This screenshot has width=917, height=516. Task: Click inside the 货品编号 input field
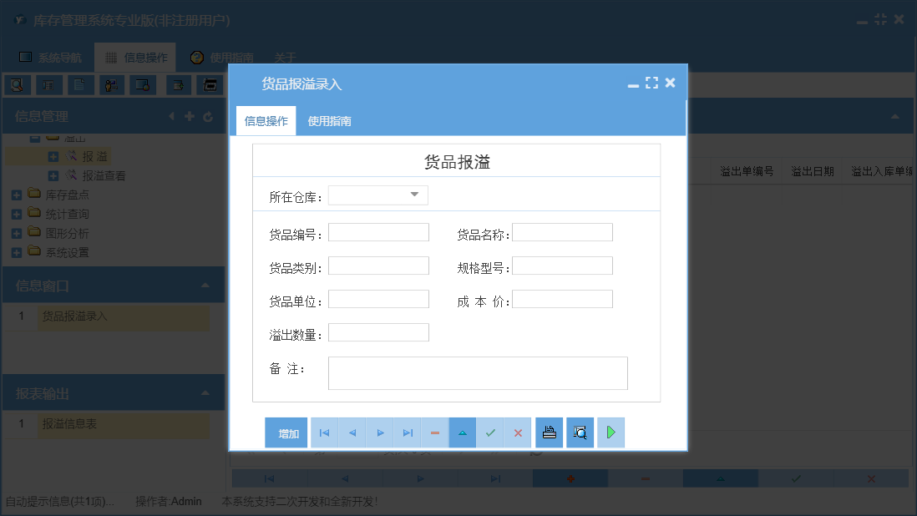(x=377, y=231)
